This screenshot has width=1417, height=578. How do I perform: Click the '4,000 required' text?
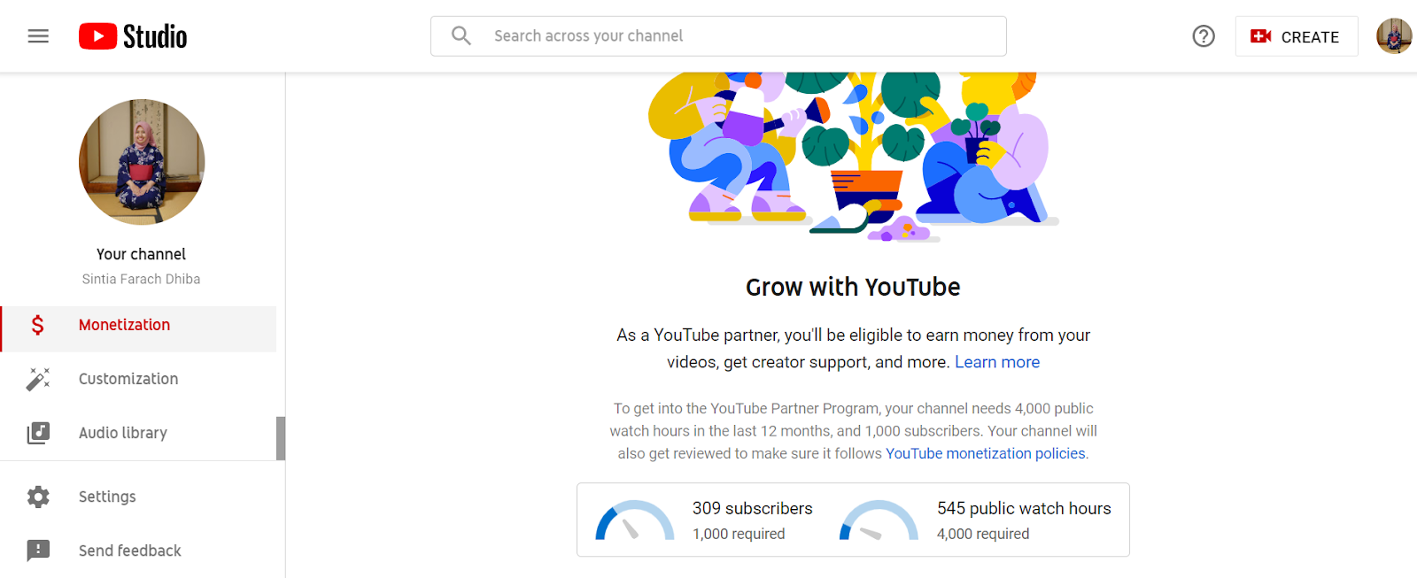[x=983, y=534]
